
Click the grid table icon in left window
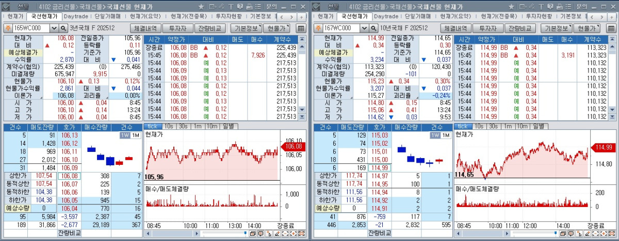[x=301, y=28]
